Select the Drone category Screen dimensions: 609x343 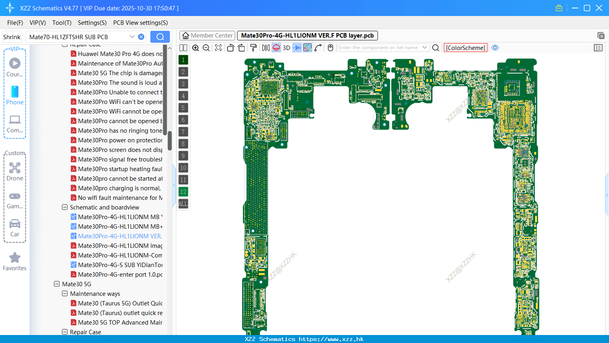point(15,171)
